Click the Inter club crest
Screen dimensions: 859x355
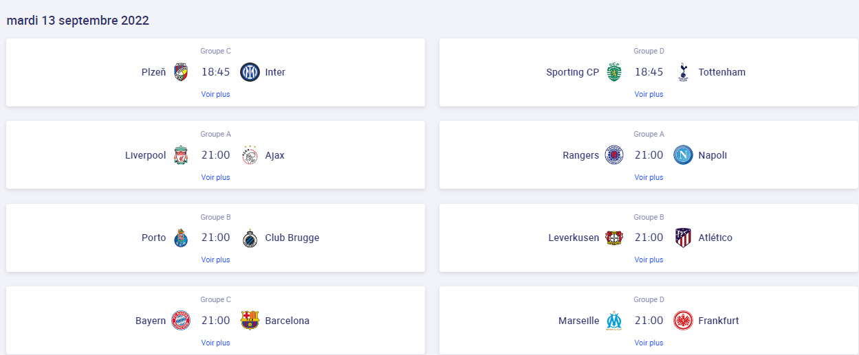(250, 72)
